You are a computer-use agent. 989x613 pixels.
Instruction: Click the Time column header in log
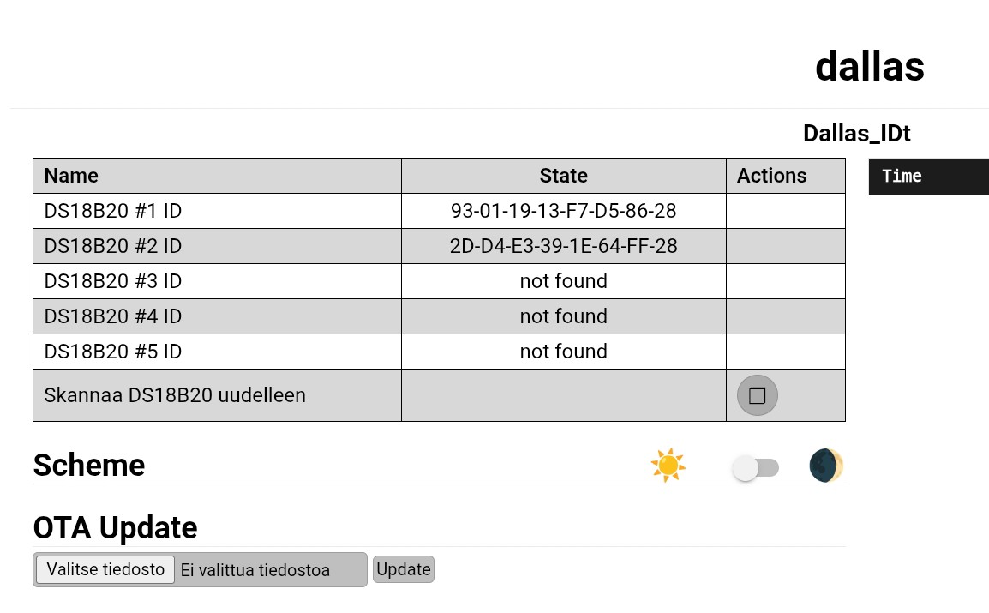pos(902,176)
